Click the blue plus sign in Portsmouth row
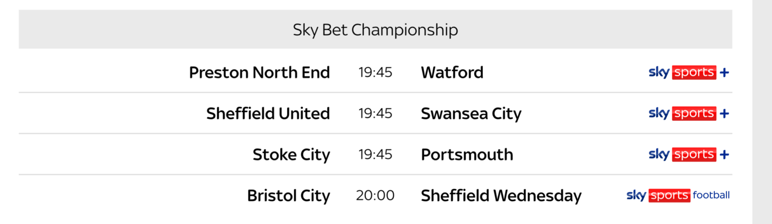This screenshot has width=772, height=224. (x=724, y=155)
